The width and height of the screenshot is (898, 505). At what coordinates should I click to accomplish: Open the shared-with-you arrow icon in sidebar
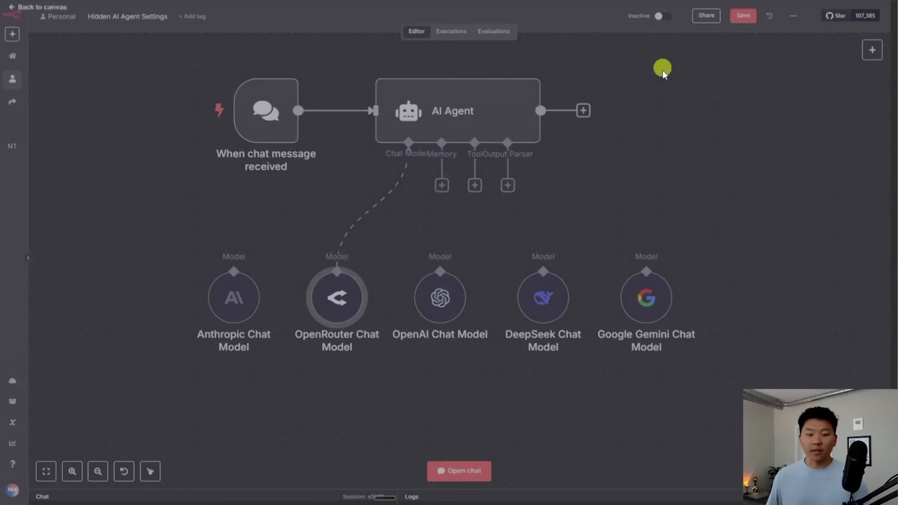[12, 102]
